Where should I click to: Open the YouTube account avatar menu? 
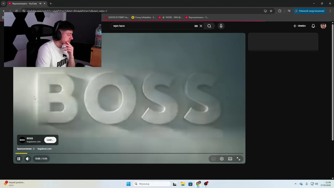323,26
